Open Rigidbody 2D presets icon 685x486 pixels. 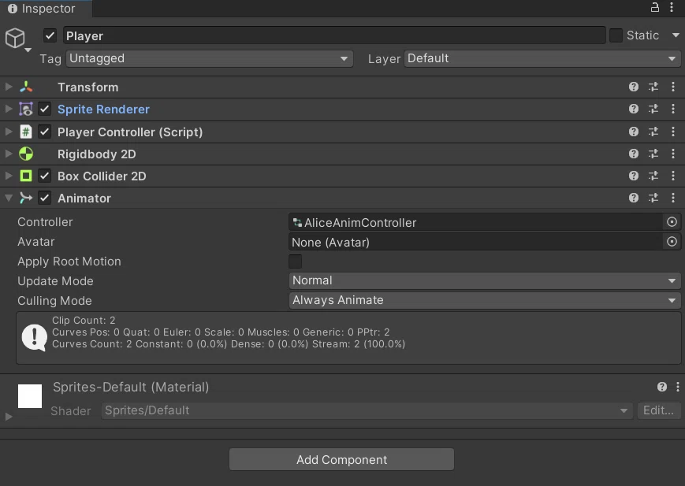pos(653,154)
